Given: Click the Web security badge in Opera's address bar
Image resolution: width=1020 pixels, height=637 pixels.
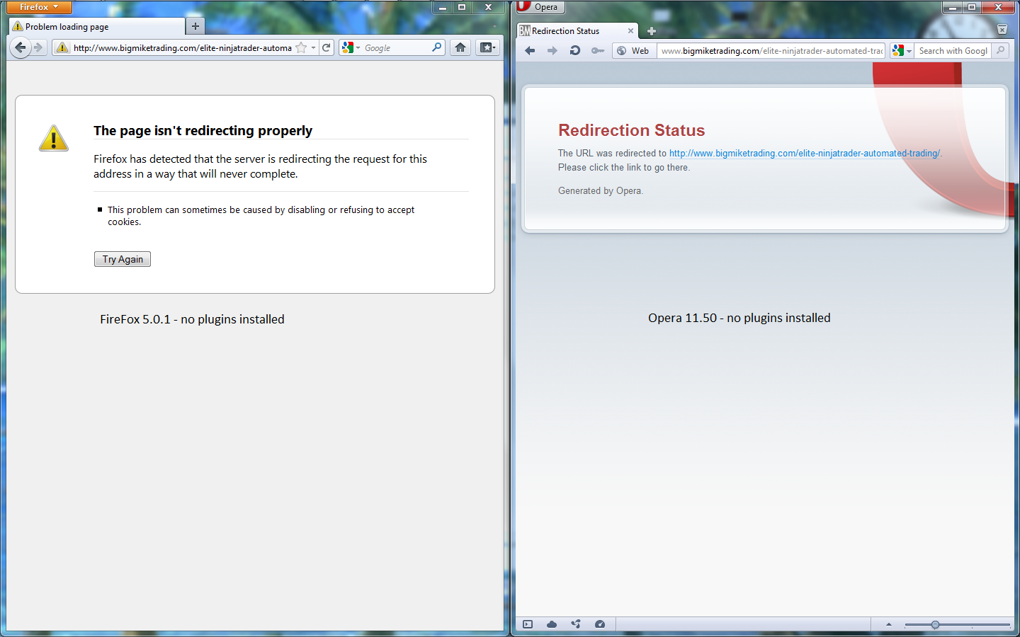Looking at the screenshot, I should point(634,50).
